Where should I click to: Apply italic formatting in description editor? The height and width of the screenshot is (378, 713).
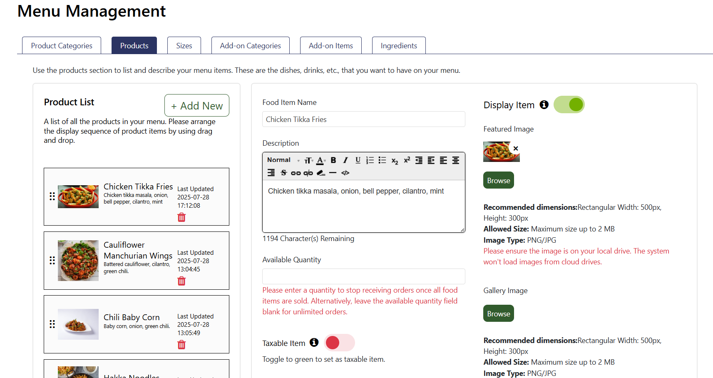[345, 160]
